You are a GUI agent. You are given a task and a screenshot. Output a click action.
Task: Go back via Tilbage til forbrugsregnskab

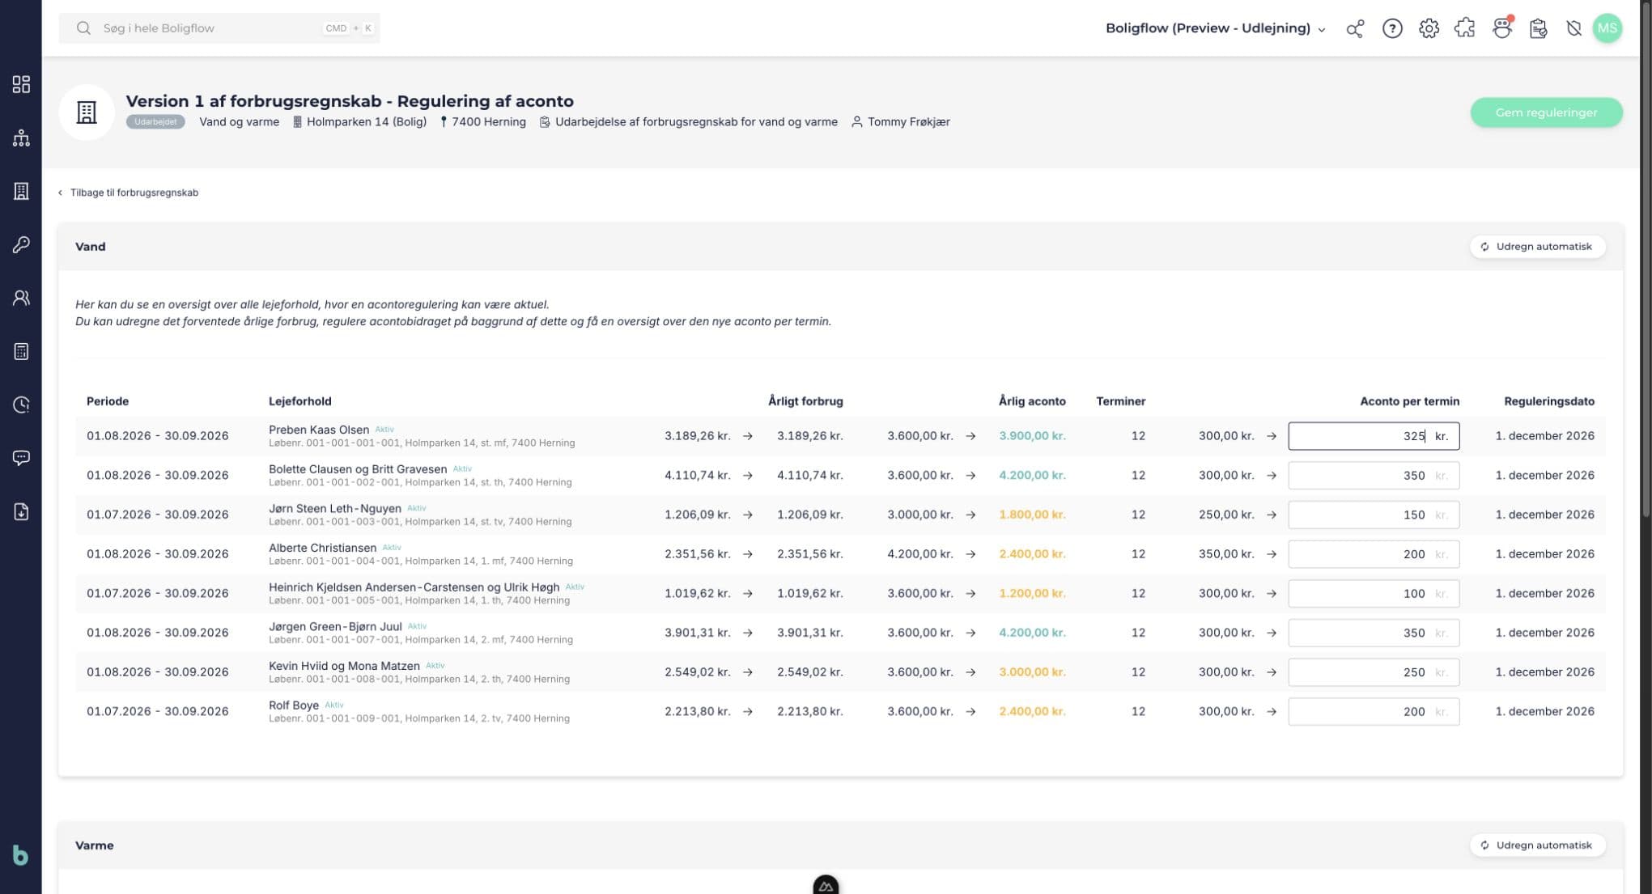click(128, 193)
